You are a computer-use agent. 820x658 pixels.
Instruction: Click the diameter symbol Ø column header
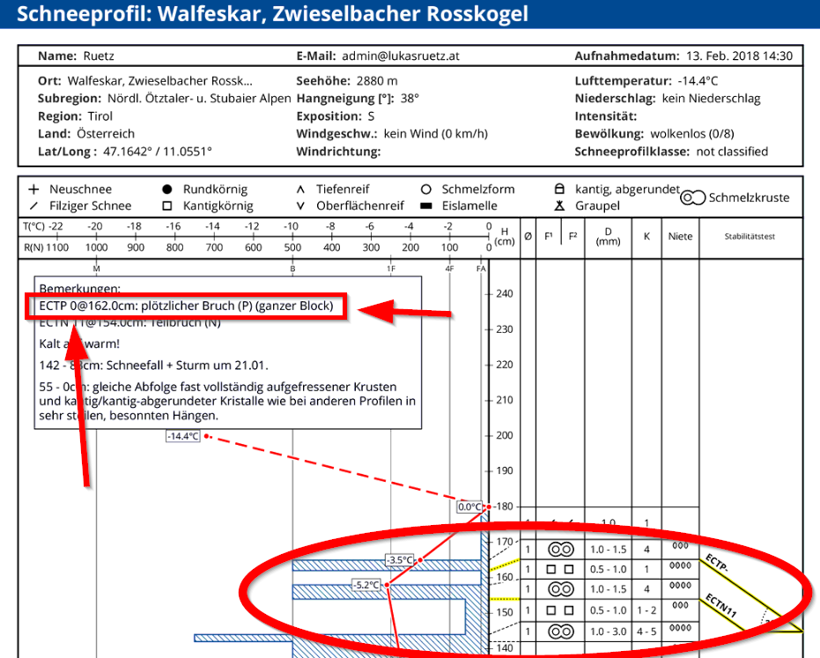(528, 236)
